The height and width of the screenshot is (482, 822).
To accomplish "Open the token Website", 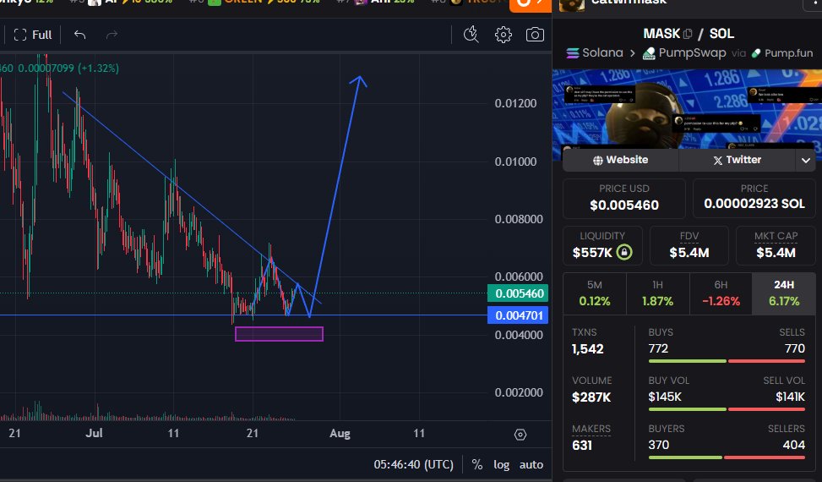I will click(x=621, y=160).
